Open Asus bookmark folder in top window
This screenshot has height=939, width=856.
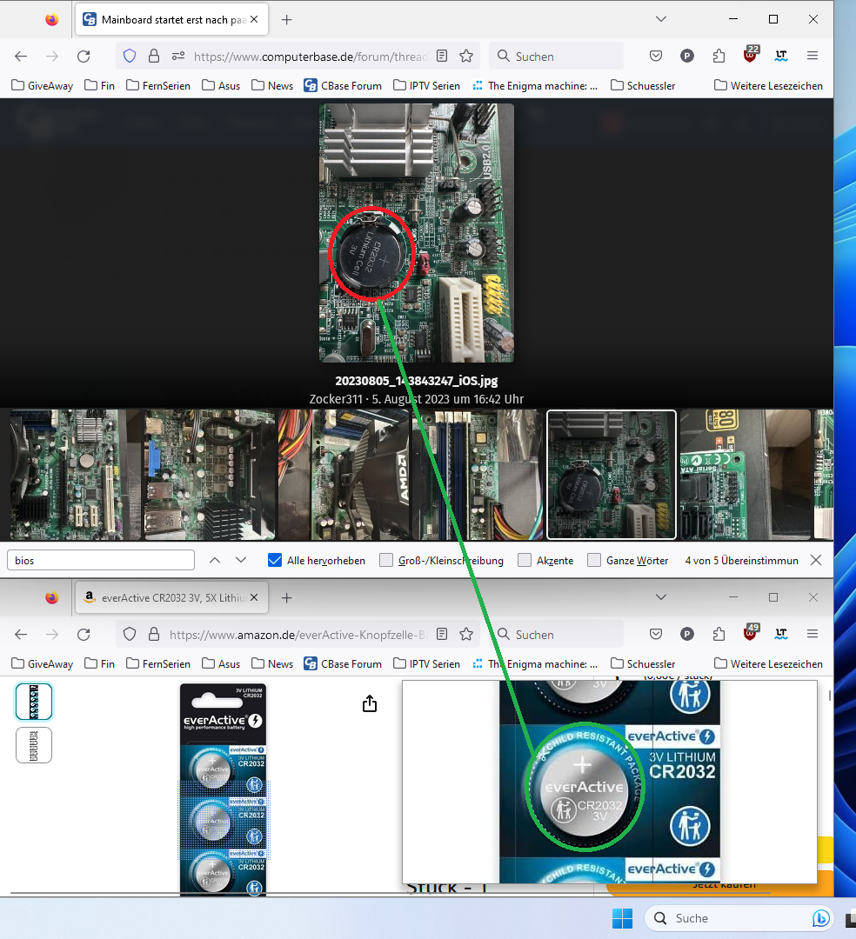pos(221,85)
